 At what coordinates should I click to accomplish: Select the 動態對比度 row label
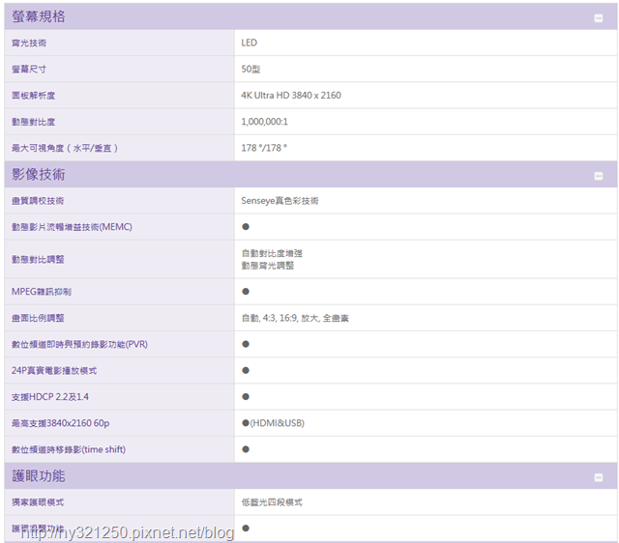(x=33, y=122)
